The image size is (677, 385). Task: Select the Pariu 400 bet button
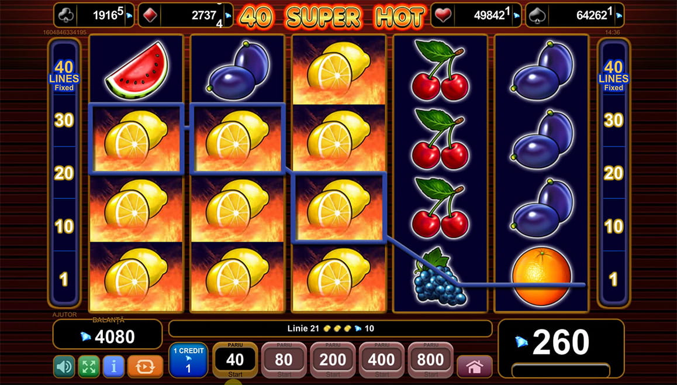click(382, 360)
